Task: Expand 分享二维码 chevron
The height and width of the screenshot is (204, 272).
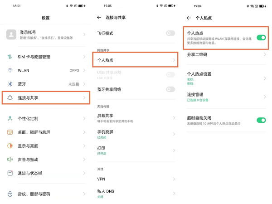Action: [x=264, y=54]
